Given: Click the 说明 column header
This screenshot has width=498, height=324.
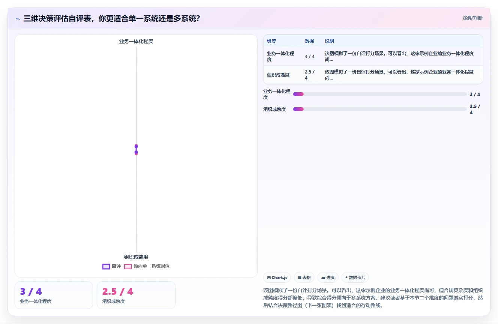Looking at the screenshot, I should click(329, 41).
